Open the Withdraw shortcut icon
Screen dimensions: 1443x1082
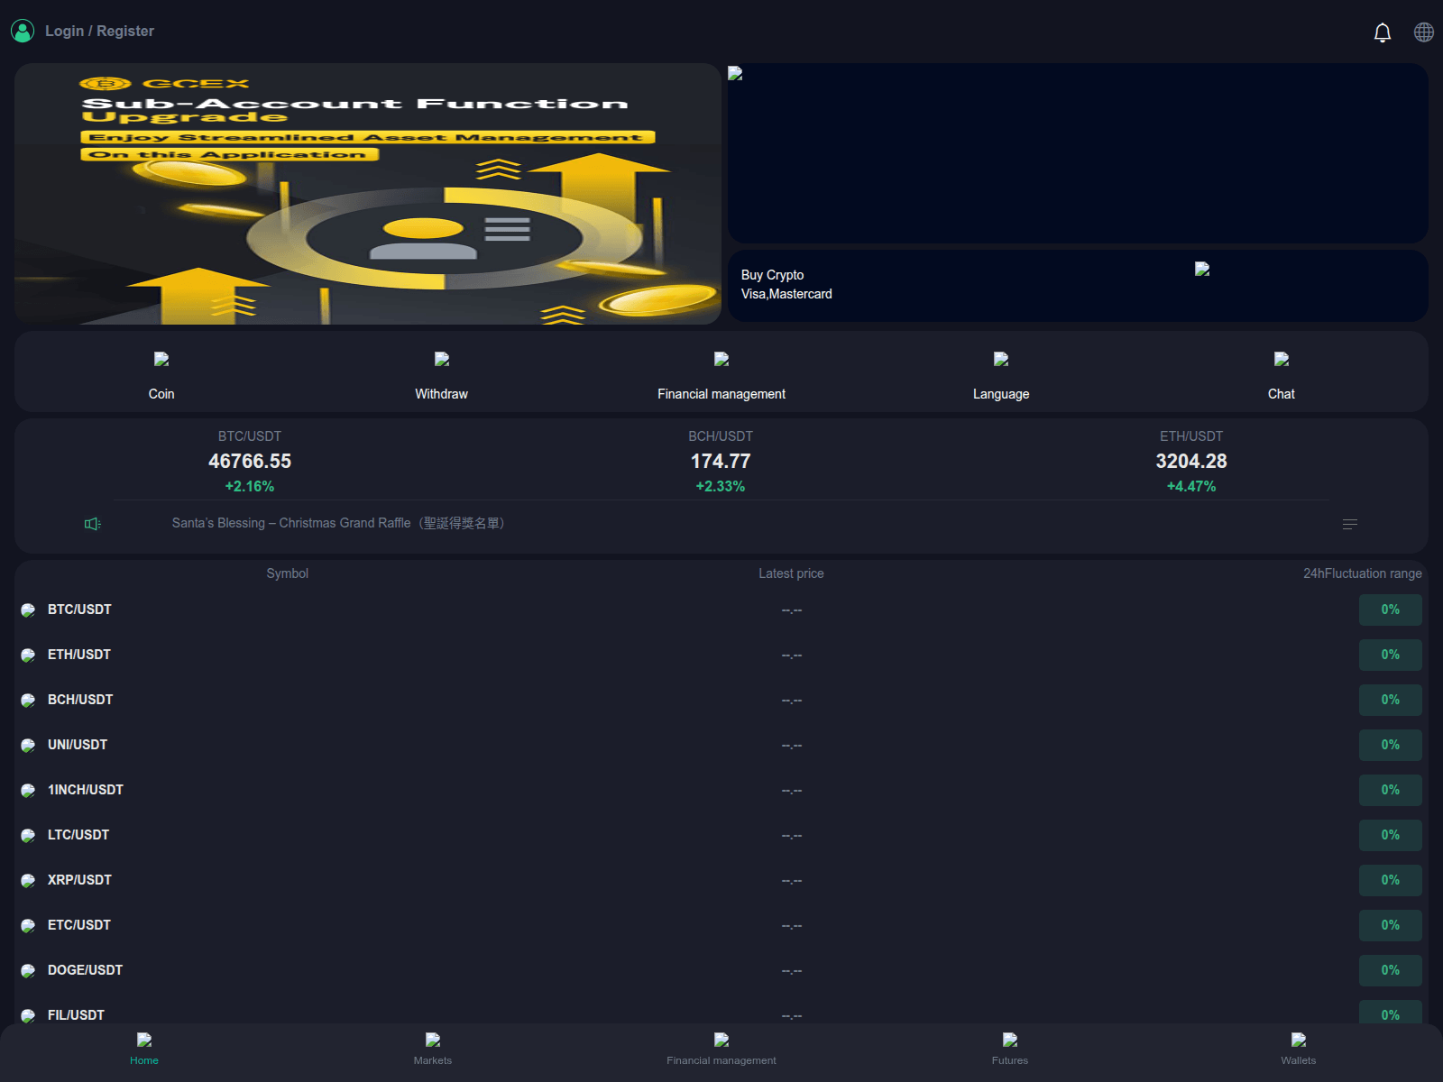(441, 360)
